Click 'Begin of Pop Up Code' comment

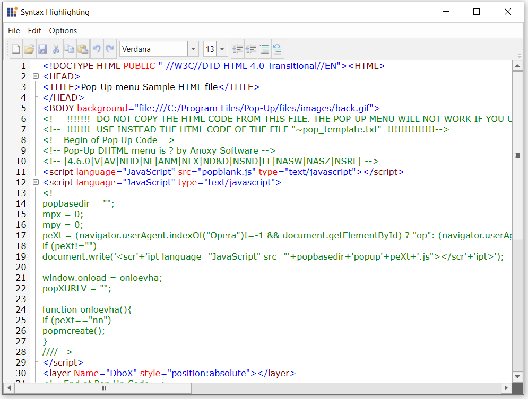pyautogui.click(x=108, y=140)
